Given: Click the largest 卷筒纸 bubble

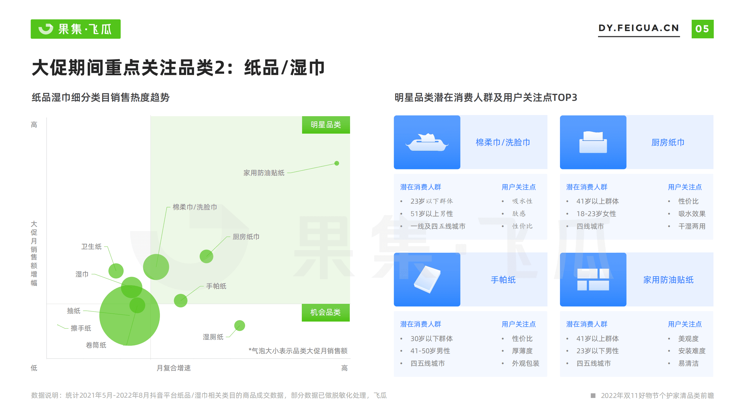Looking at the screenshot, I should coord(130,317).
